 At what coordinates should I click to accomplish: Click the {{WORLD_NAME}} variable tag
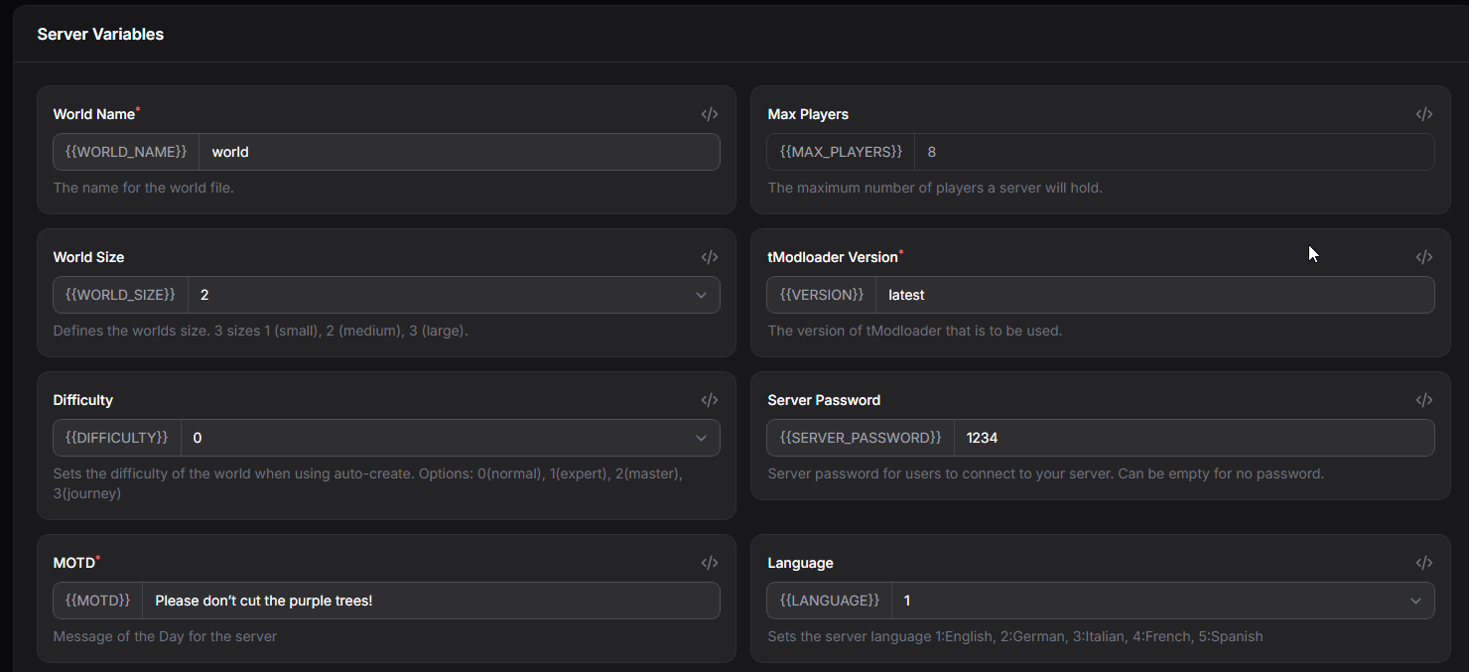126,152
